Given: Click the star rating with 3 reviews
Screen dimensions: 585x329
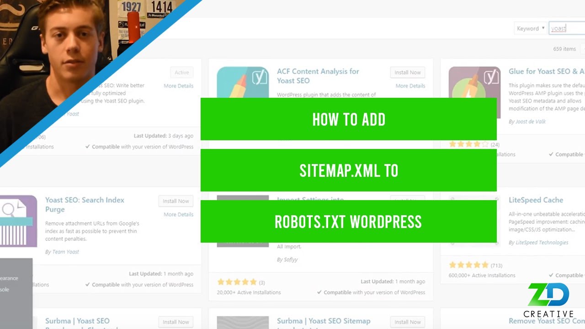Looking at the screenshot, I should click(x=237, y=282).
